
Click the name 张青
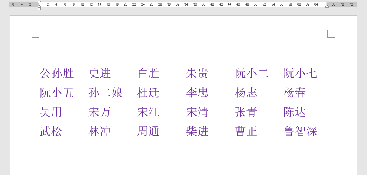click(x=246, y=112)
